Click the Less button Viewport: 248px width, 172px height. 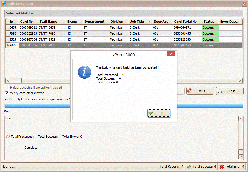click(x=230, y=91)
